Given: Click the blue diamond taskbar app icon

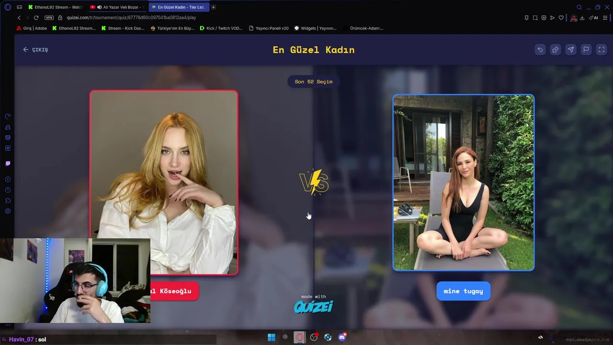Looking at the screenshot, I should point(328,337).
